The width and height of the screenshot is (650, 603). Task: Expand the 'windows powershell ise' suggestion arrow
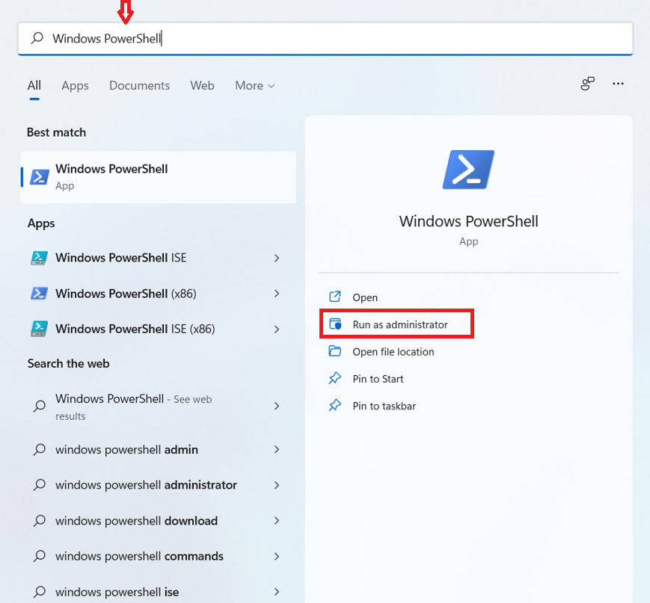277,592
